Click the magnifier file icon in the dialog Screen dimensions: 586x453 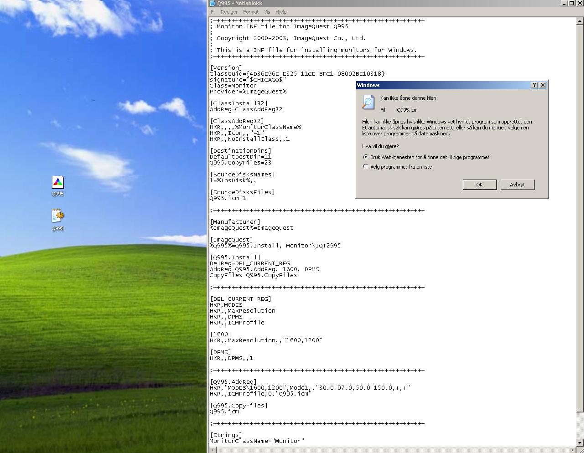click(368, 102)
